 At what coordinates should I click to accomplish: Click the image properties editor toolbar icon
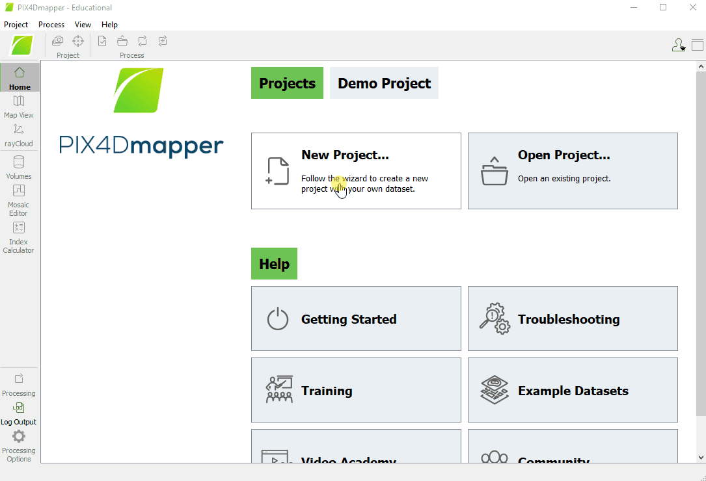click(58, 41)
